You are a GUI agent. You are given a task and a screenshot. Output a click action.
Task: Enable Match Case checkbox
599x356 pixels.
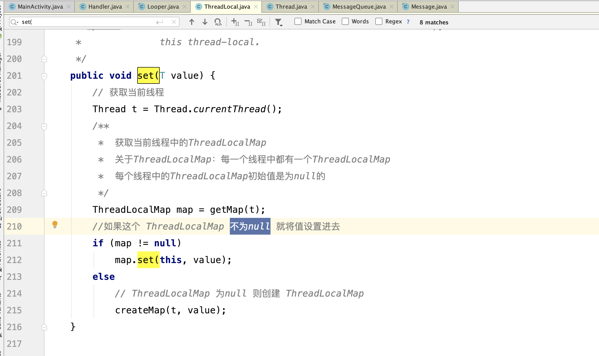(x=298, y=22)
